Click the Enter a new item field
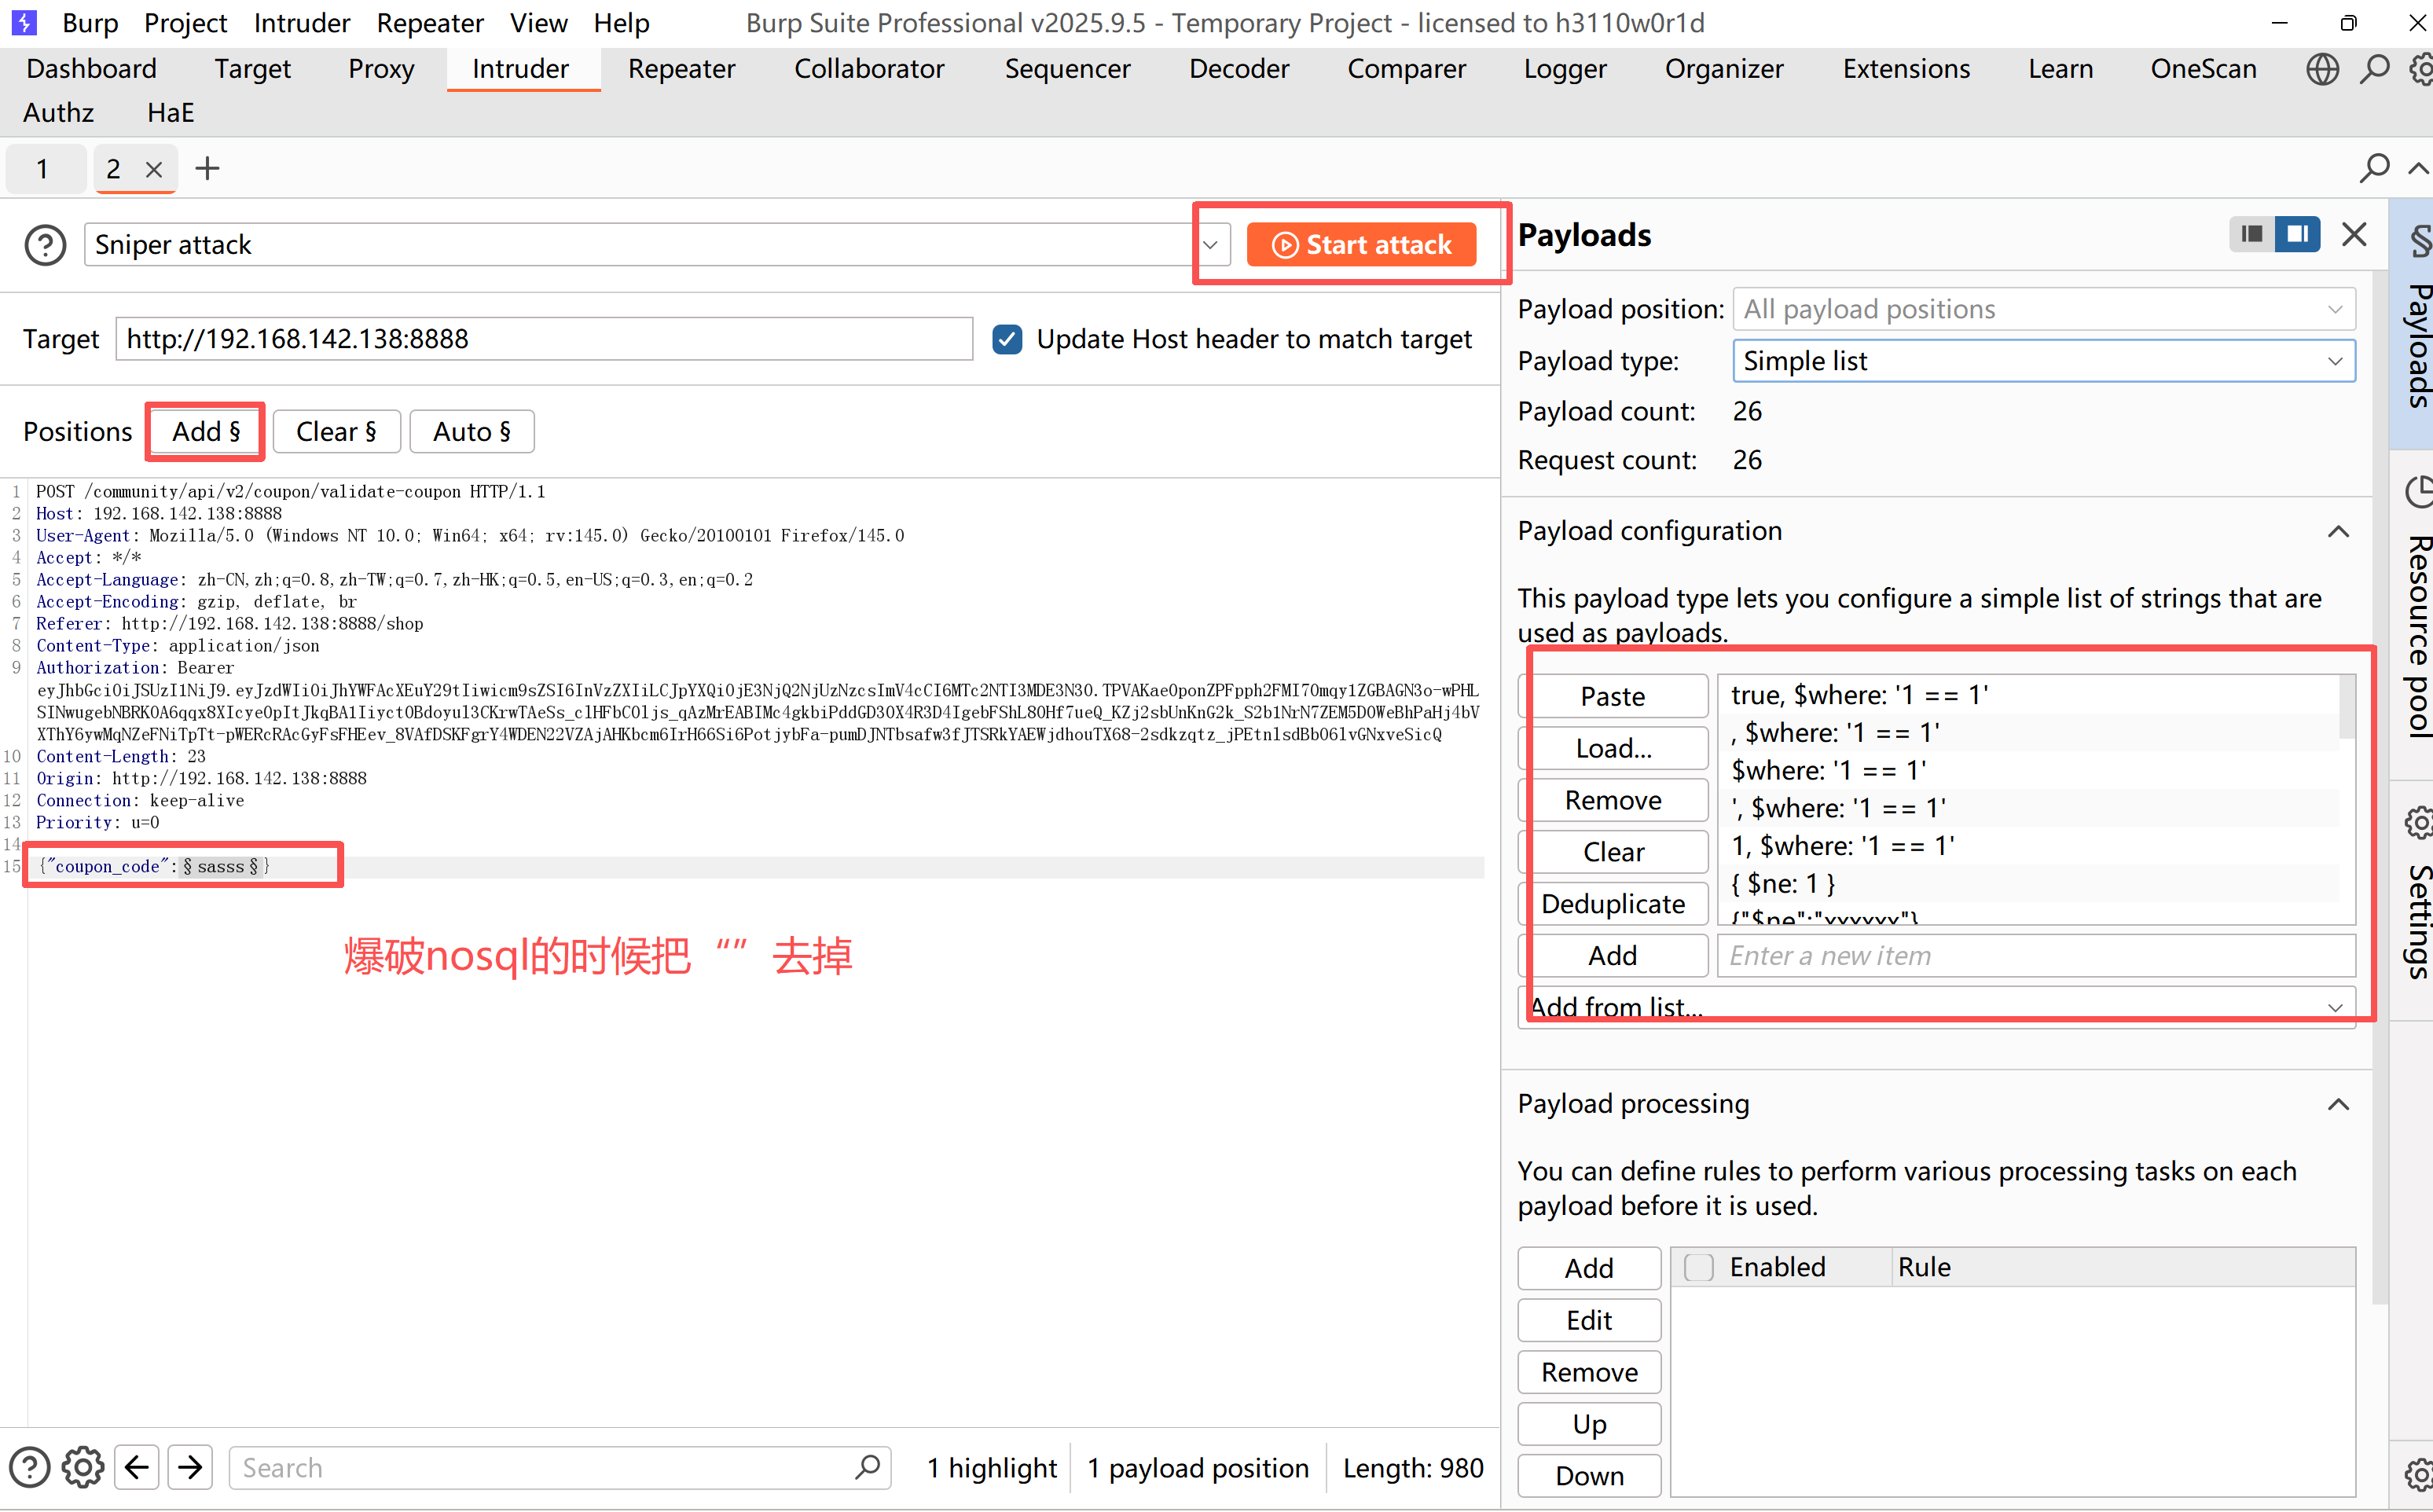 click(x=2035, y=955)
